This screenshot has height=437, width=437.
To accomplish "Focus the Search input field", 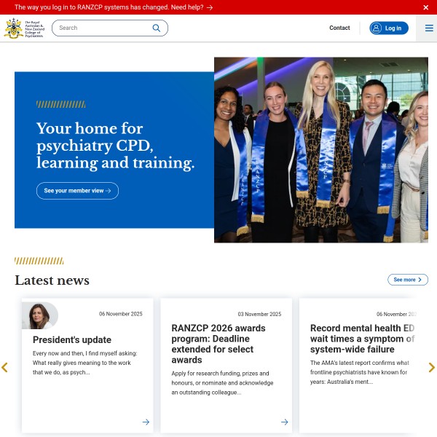I will point(105,28).
